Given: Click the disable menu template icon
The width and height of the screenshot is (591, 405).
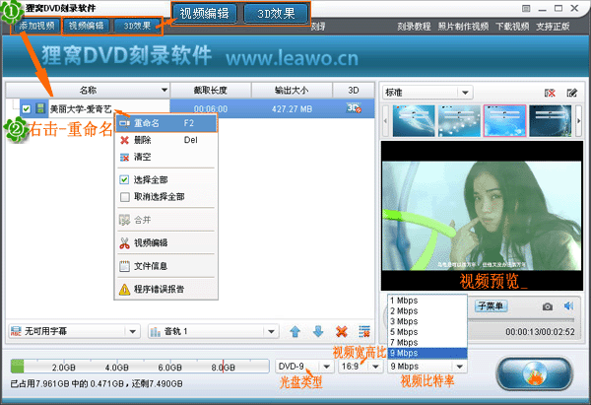Looking at the screenshot, I should pyautogui.click(x=550, y=93).
